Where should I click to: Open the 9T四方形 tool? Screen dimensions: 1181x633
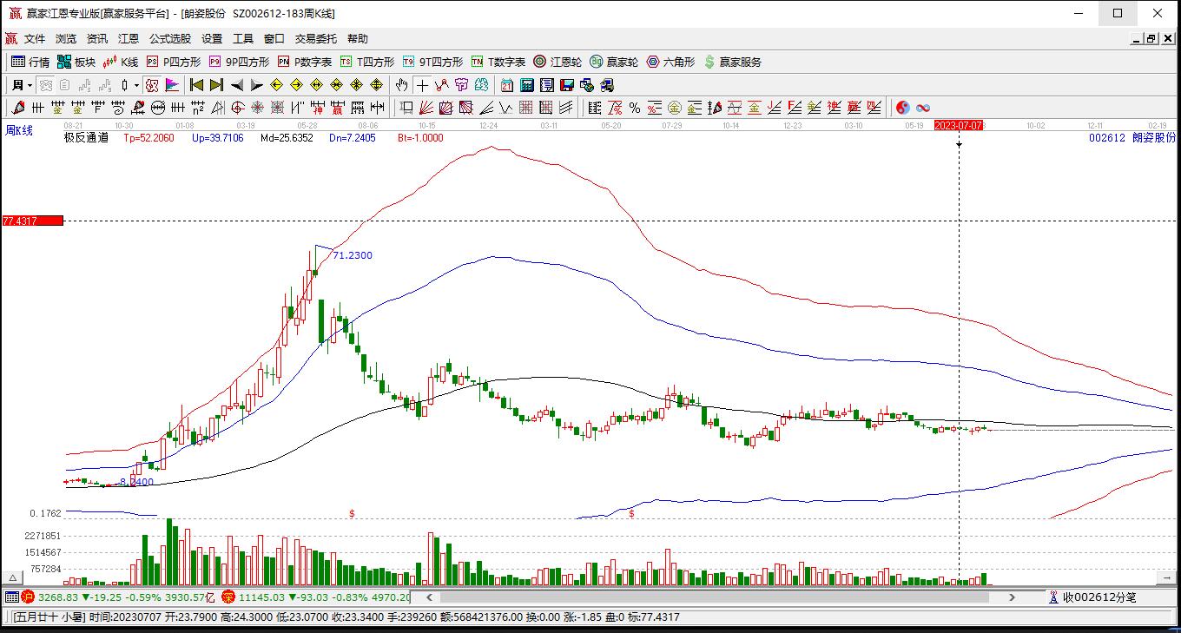click(x=432, y=62)
